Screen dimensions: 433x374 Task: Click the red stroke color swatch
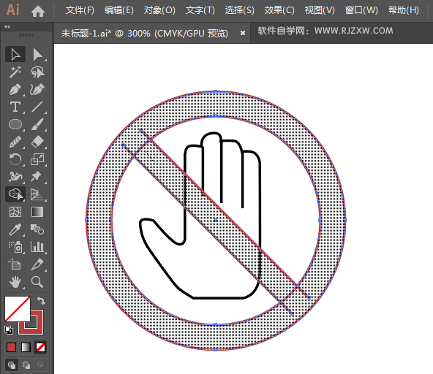coord(31,322)
